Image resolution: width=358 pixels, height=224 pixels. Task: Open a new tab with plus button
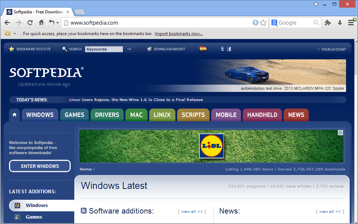[x=80, y=12]
